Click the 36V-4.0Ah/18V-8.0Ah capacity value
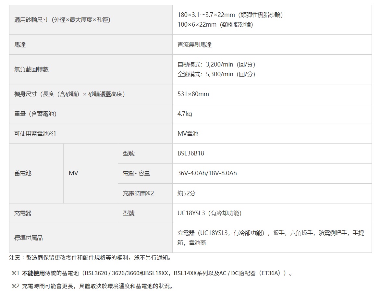 click(x=207, y=173)
